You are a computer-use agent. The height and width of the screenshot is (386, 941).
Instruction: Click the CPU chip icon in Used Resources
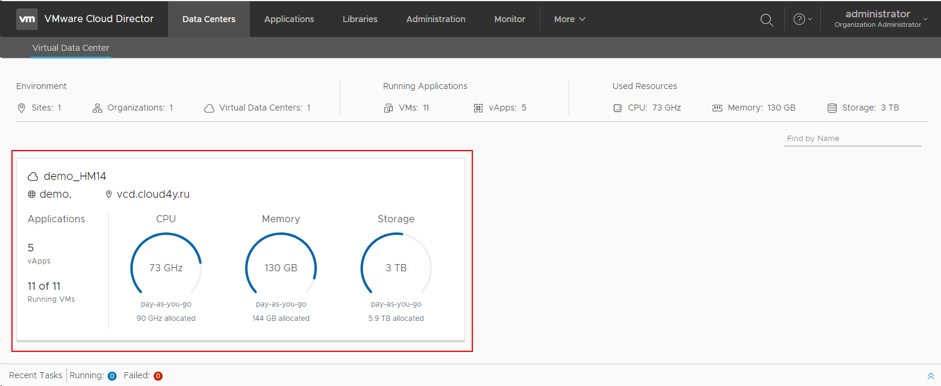[618, 108]
